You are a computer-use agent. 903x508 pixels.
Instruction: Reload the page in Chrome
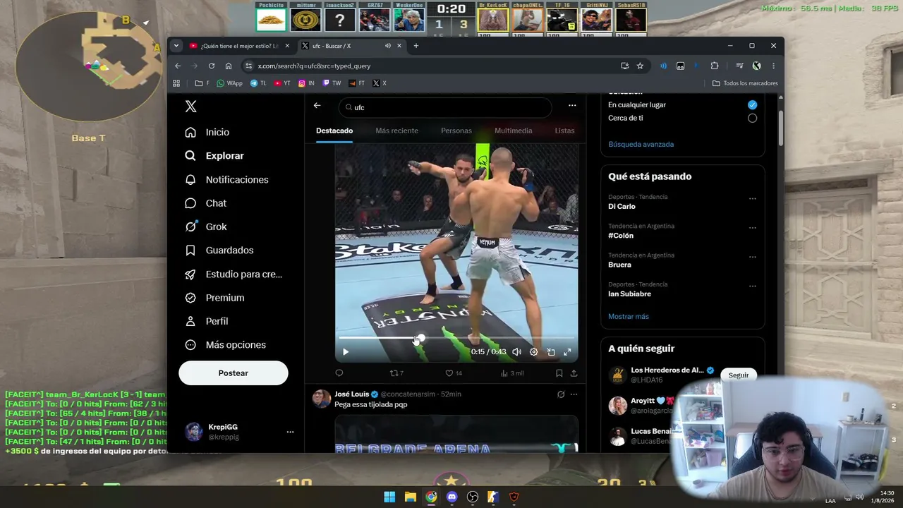click(x=211, y=66)
